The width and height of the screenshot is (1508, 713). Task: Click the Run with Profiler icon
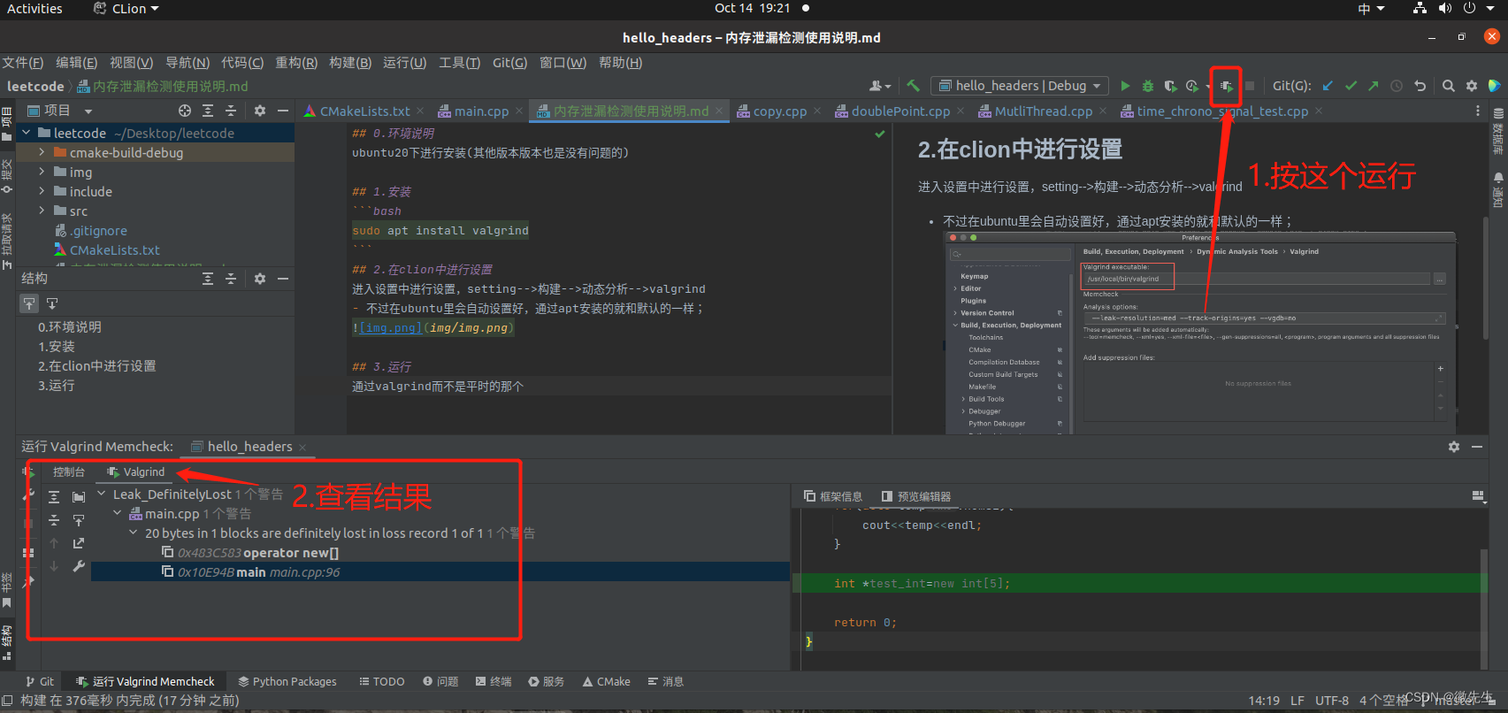(x=1192, y=86)
